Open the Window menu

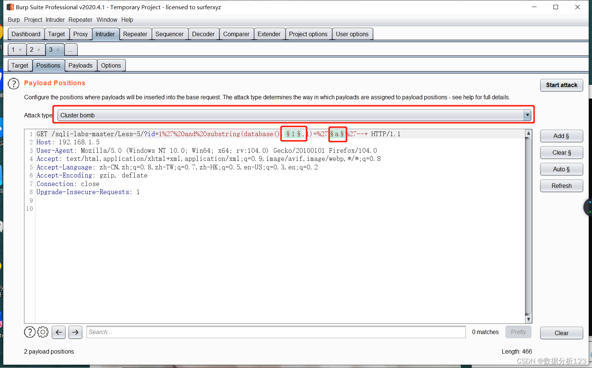pyautogui.click(x=107, y=20)
